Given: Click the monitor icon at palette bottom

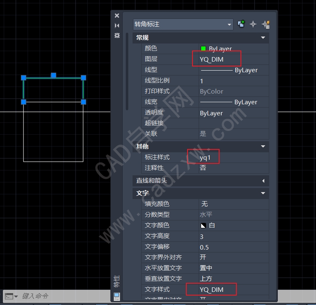Looking at the screenshot, I should [x=117, y=296].
